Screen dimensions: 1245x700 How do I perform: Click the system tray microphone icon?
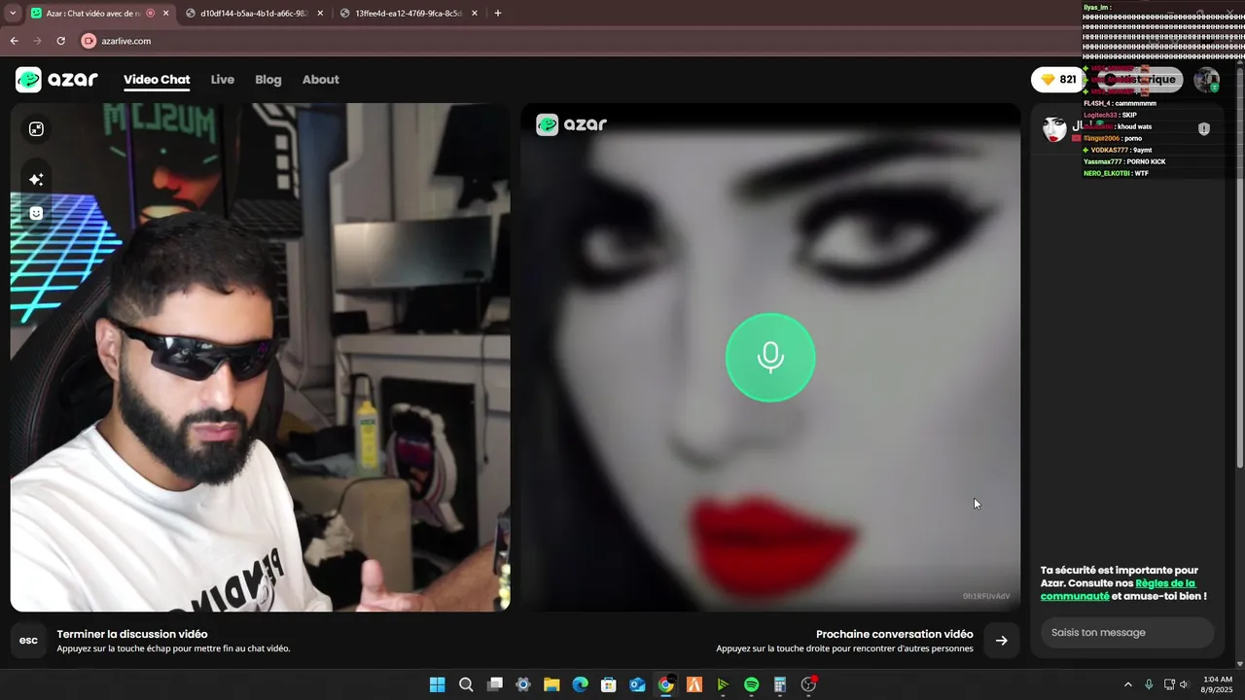tap(1149, 684)
